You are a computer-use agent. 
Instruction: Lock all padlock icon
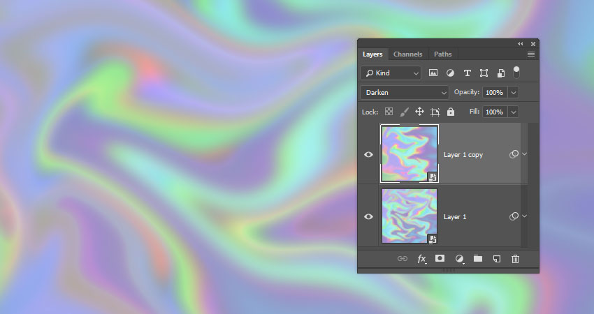pos(451,112)
